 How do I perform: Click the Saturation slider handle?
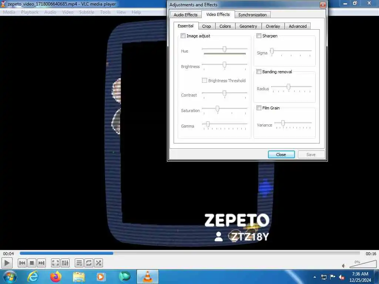pos(218,109)
